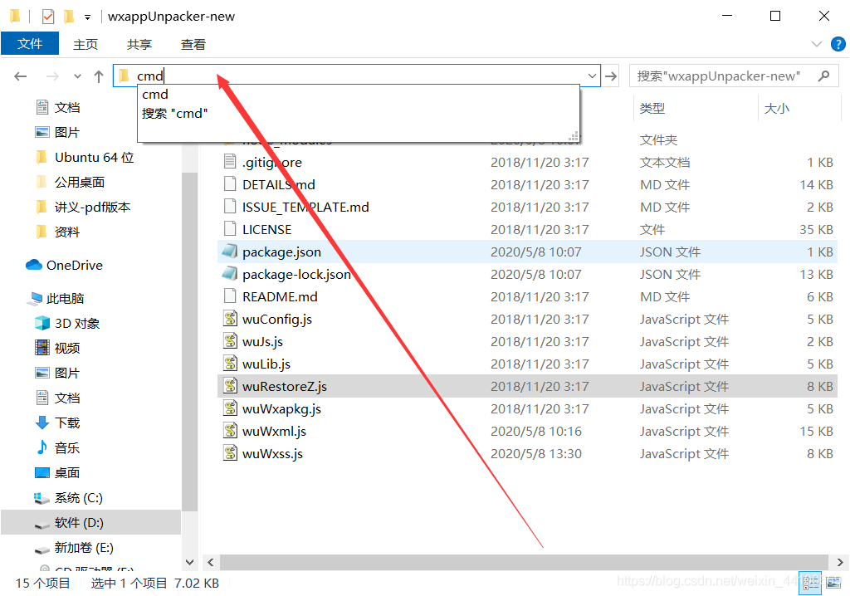Screen dimensions: 850x596
Task: Open the quick access toolbar dropdown
Action: pyautogui.click(x=87, y=17)
